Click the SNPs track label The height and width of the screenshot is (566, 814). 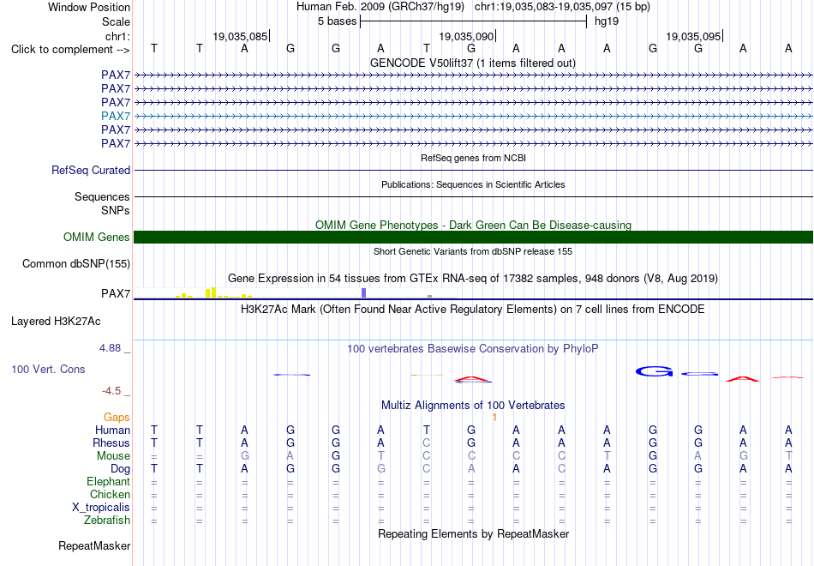tap(116, 210)
